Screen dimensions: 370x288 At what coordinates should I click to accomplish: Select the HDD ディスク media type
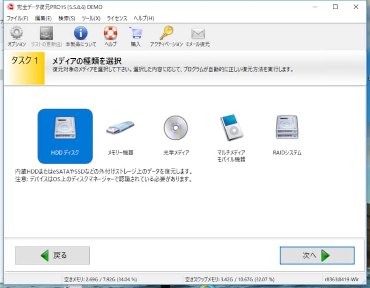pyautogui.click(x=65, y=136)
